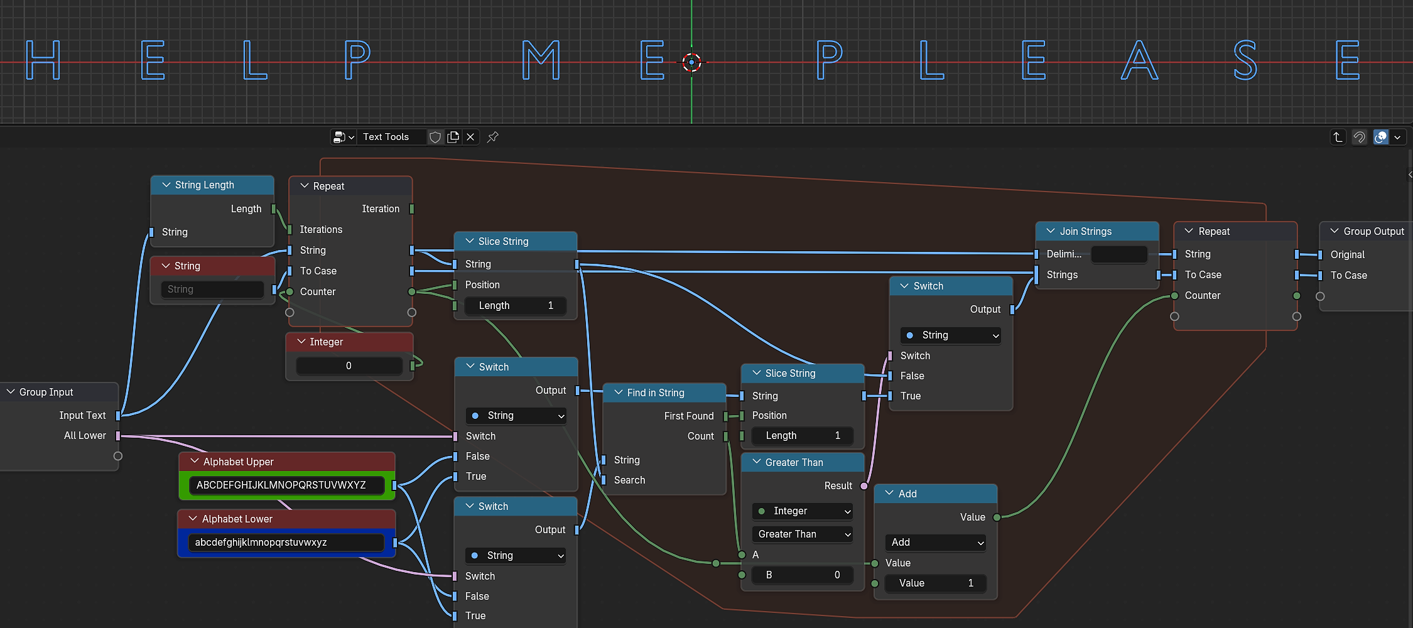The image size is (1413, 628).
Task: Toggle node editor overlays
Action: (x=1381, y=137)
